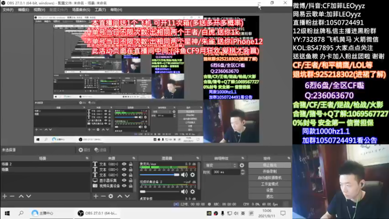The width and height of the screenshot is (389, 219).
Task: Open 麦克风/Aux audio settings gear
Action: pyautogui.click(x=193, y=175)
